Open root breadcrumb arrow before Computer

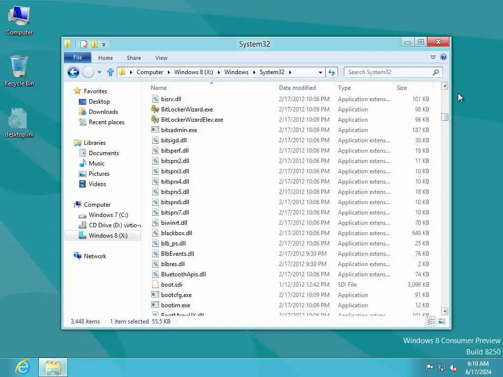[x=131, y=72]
